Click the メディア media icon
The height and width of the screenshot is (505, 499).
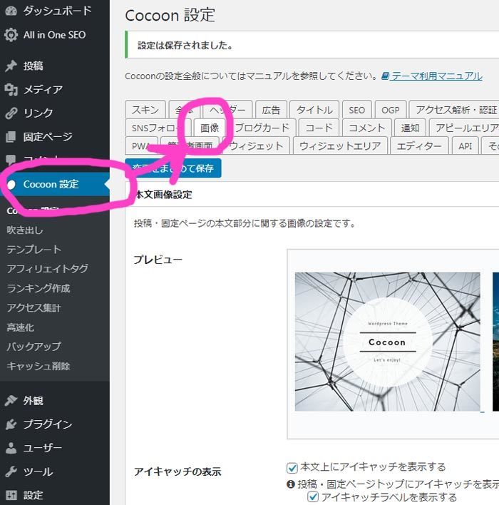click(11, 90)
